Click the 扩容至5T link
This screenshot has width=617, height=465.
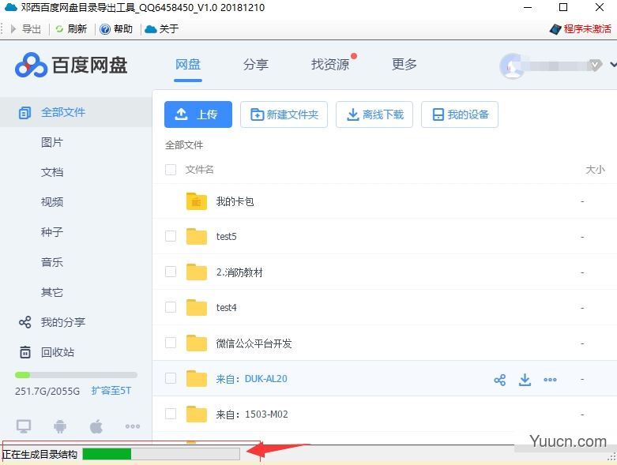coord(111,391)
